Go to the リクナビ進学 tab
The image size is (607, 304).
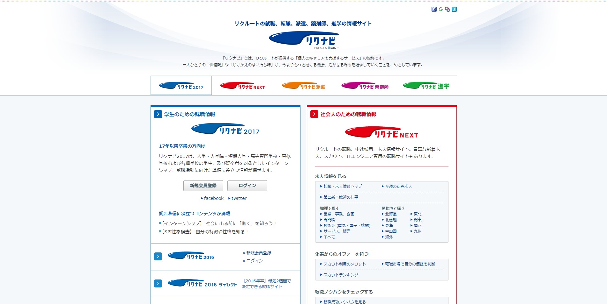click(426, 86)
